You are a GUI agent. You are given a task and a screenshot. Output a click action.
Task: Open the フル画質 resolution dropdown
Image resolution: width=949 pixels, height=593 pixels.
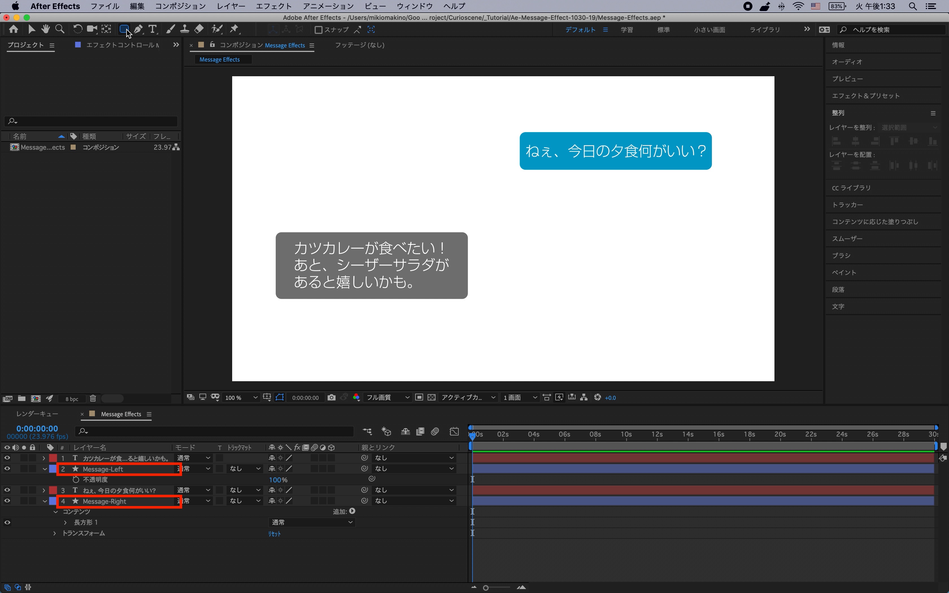pyautogui.click(x=388, y=398)
